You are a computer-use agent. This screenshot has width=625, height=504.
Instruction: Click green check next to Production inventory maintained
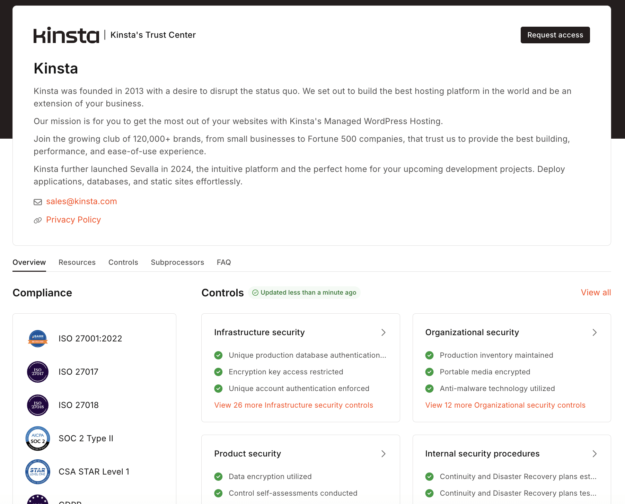[x=430, y=355]
